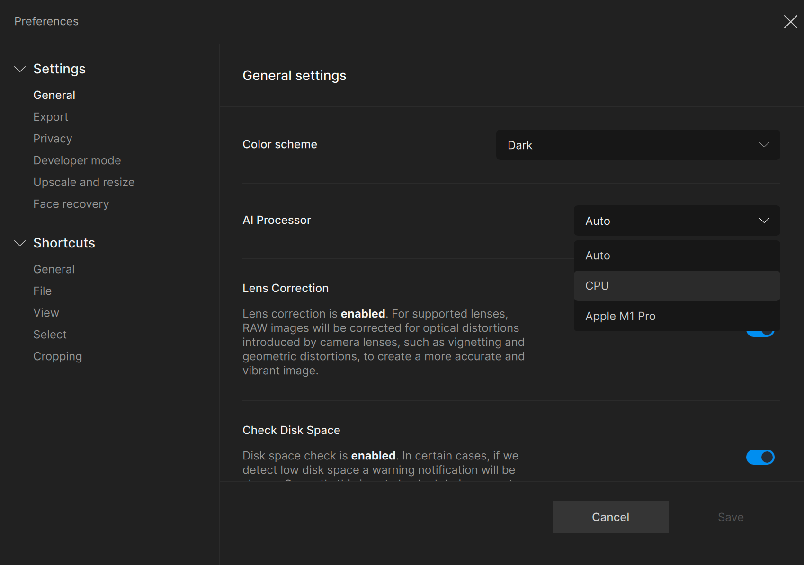Open Developer mode settings
The width and height of the screenshot is (804, 565).
[77, 160]
